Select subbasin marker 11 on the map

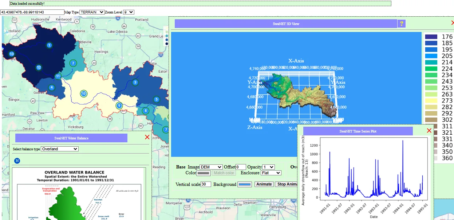(58, 76)
